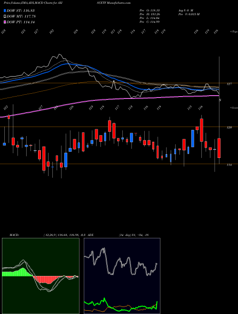Click the 'Pre C: 114.99' close value
238x314 pixels.
click(149, 22)
